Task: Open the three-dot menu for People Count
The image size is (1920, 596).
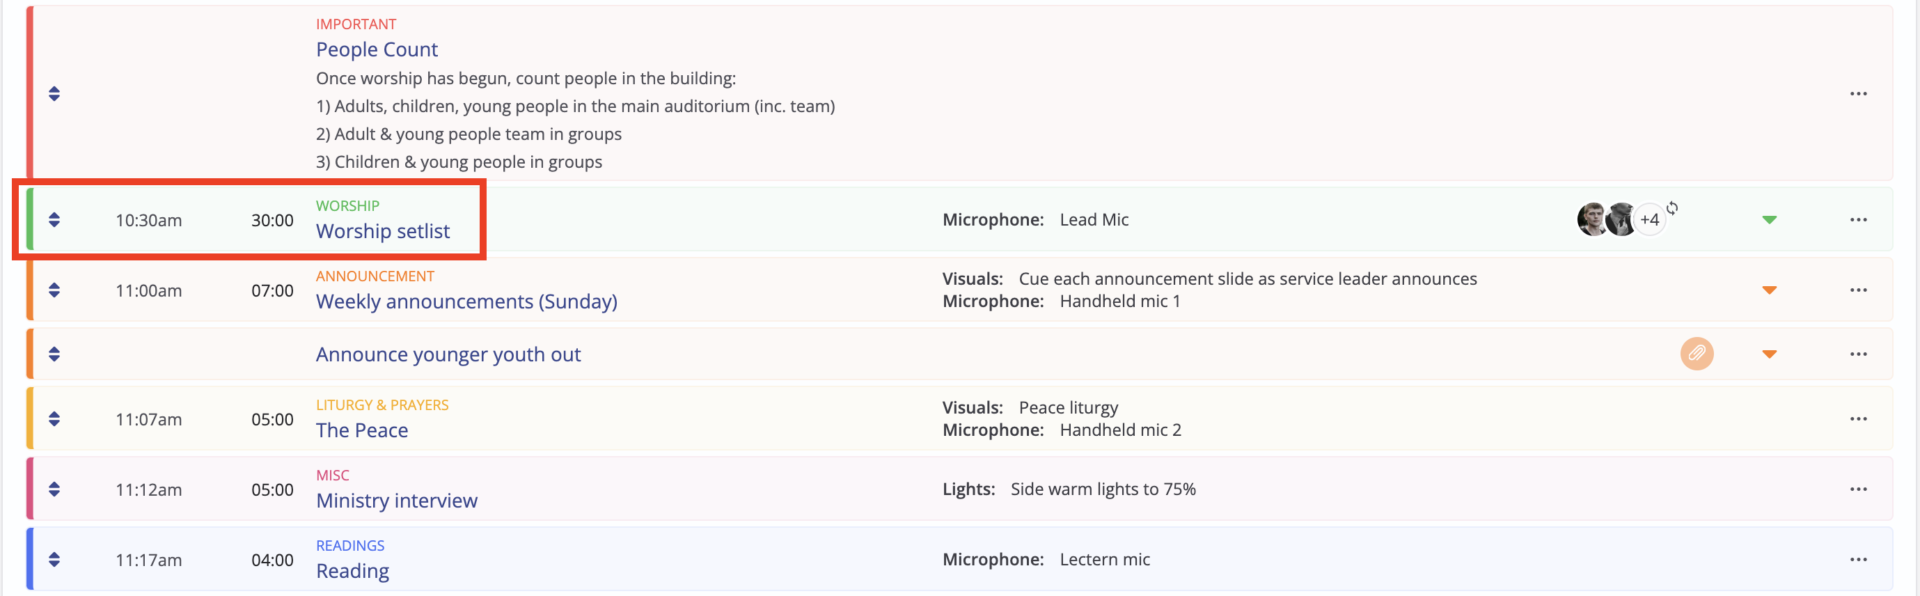Action: point(1858,94)
